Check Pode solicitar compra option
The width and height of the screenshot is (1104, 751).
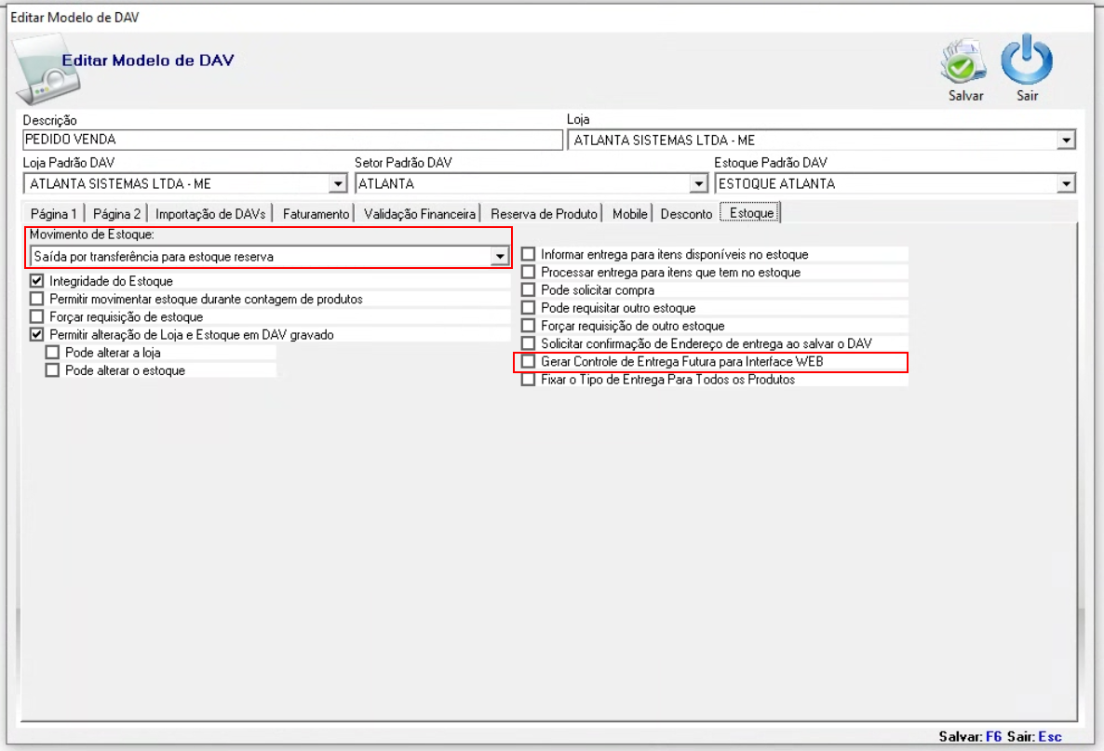tap(529, 290)
